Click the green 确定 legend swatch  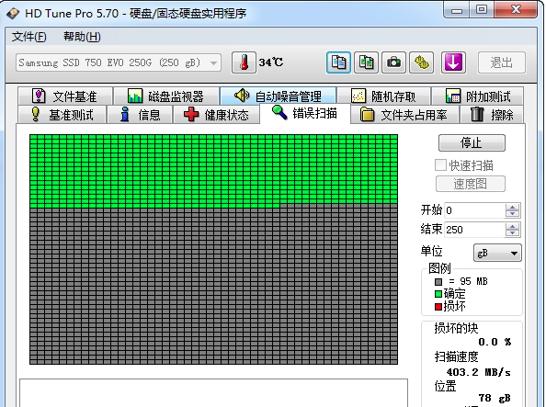pyautogui.click(x=438, y=294)
